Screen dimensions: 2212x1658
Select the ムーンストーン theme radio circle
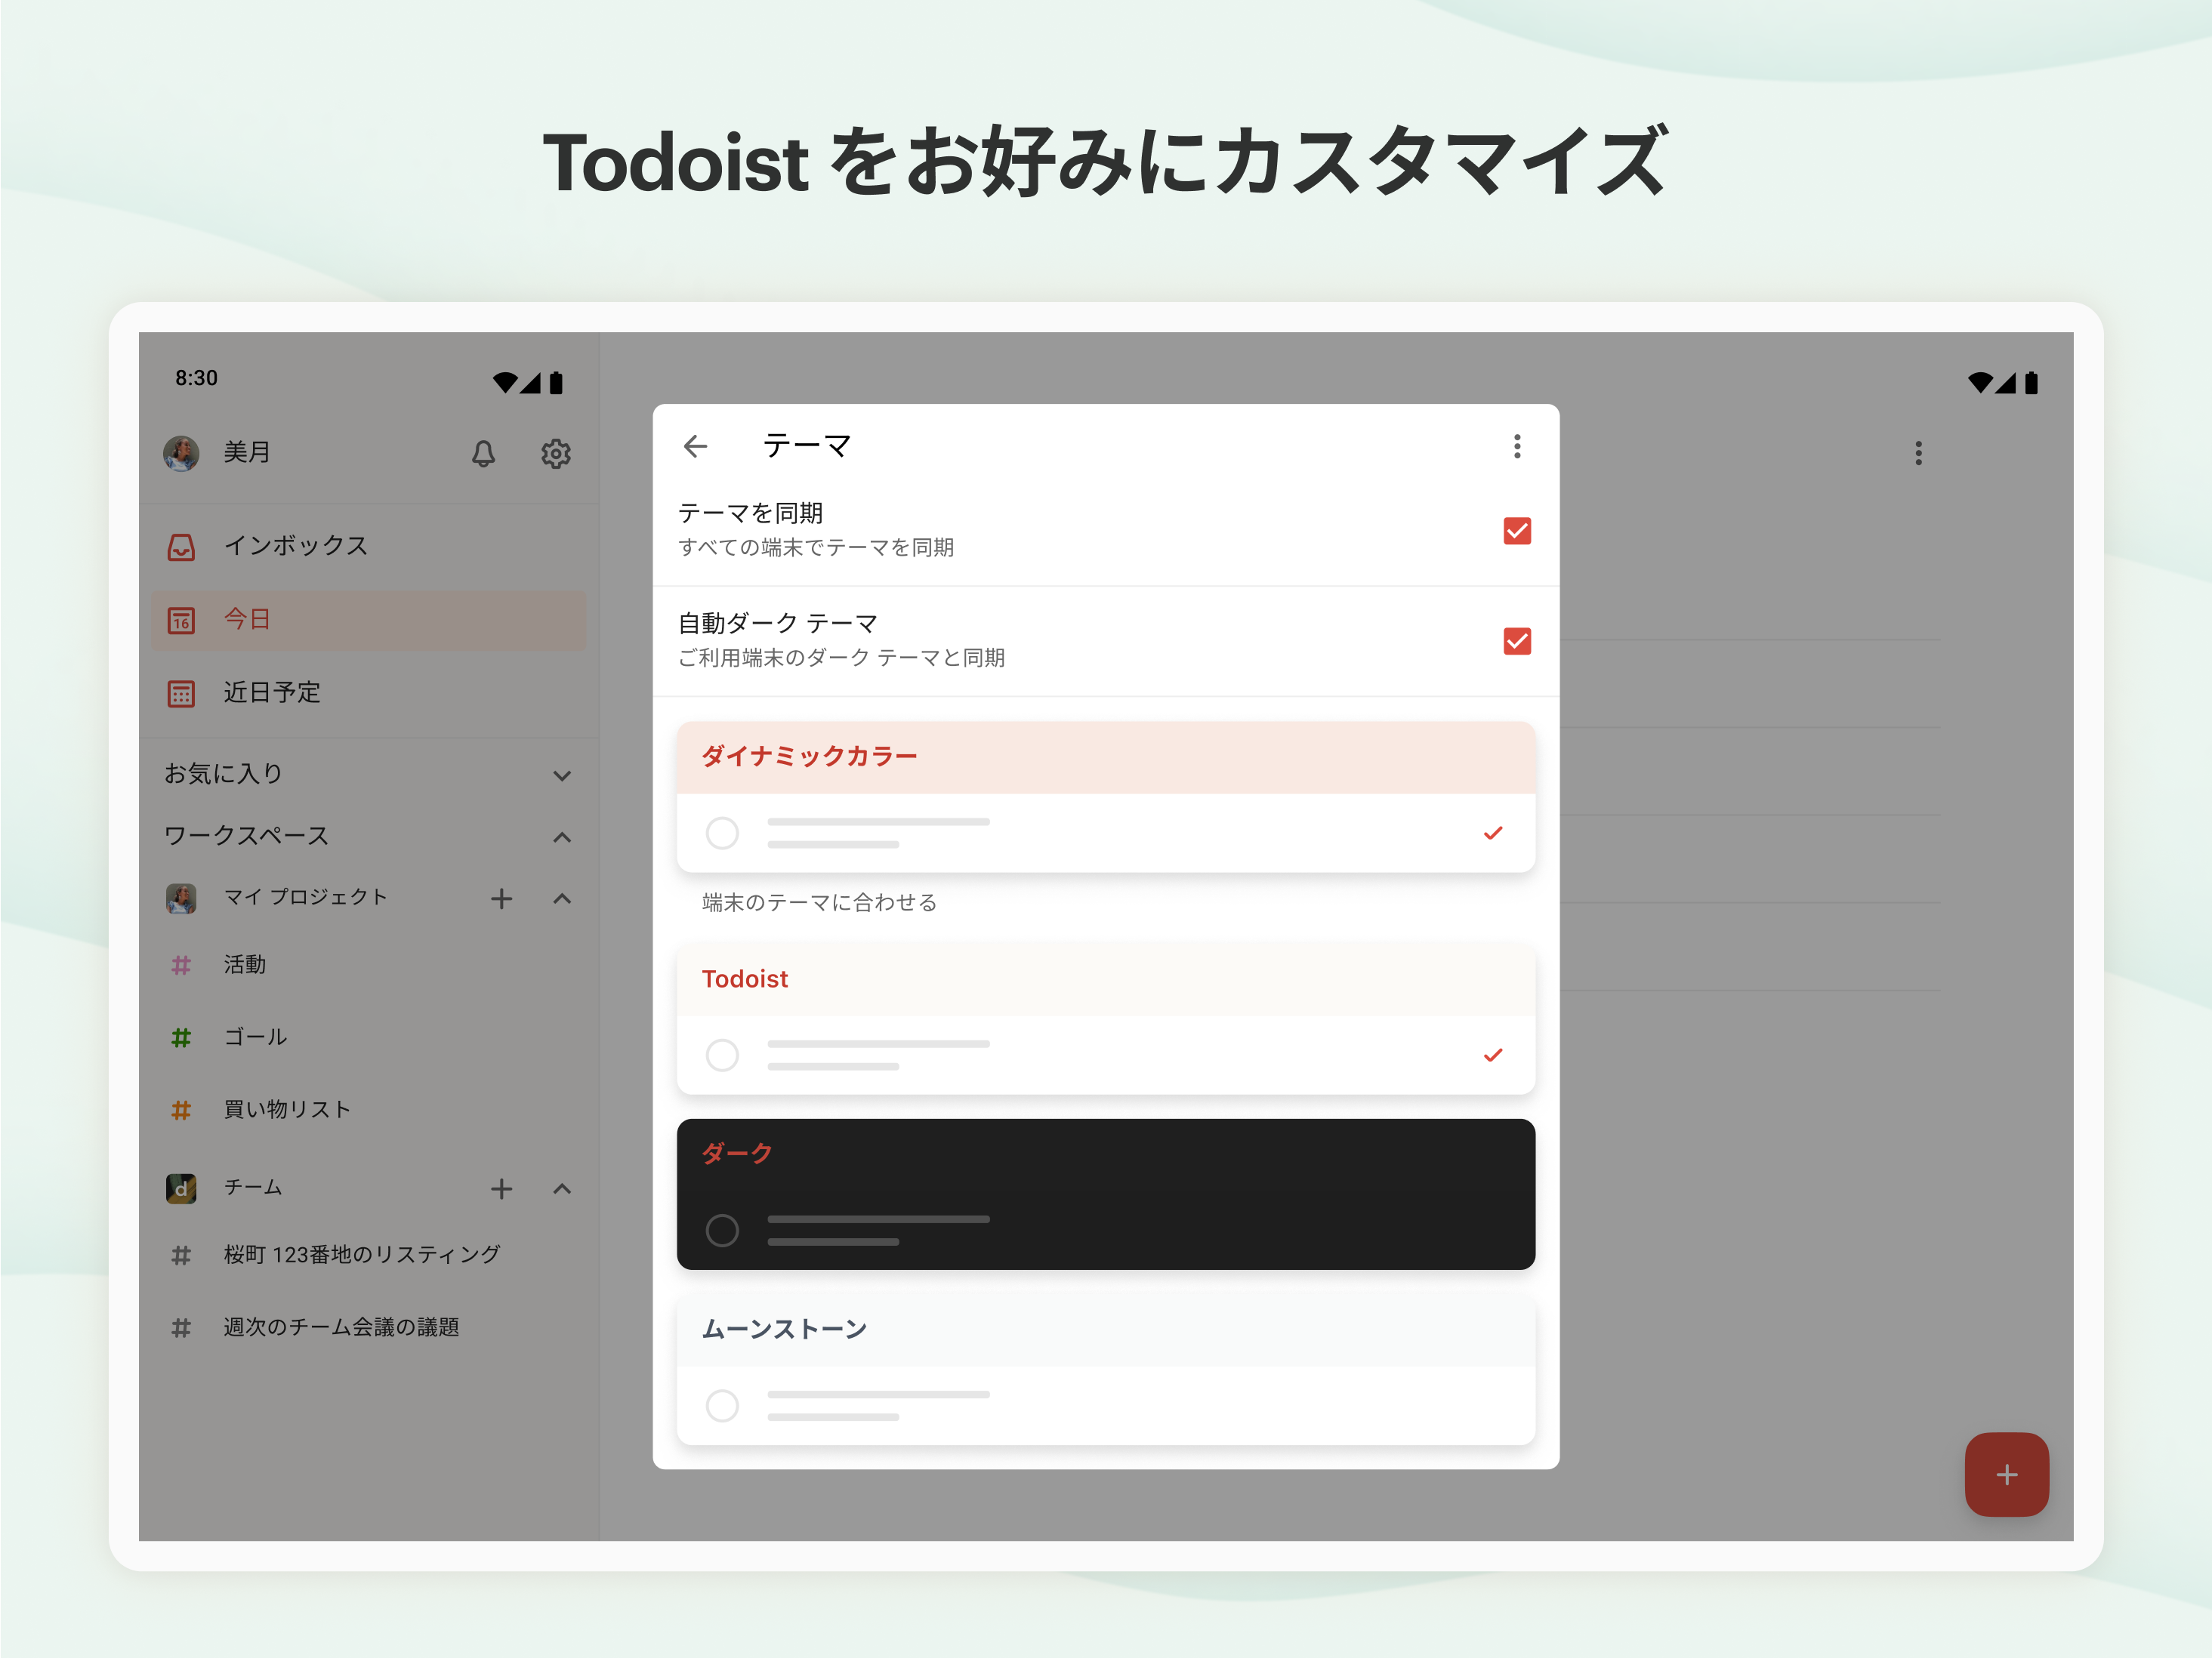click(x=722, y=1405)
